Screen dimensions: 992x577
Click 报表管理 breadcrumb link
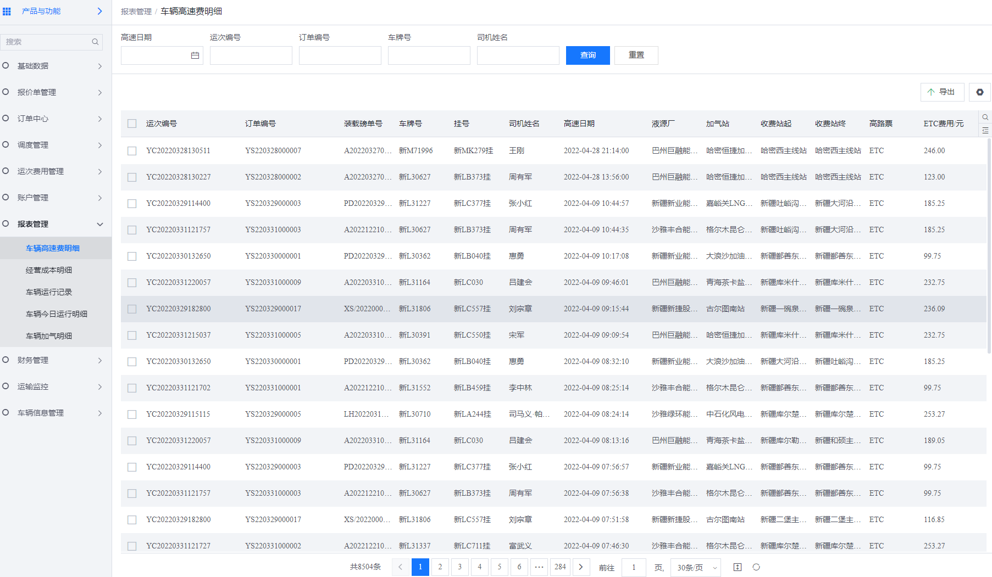point(136,12)
